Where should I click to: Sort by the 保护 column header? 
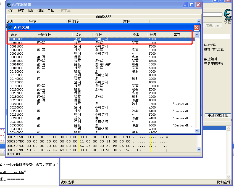click(x=111, y=35)
